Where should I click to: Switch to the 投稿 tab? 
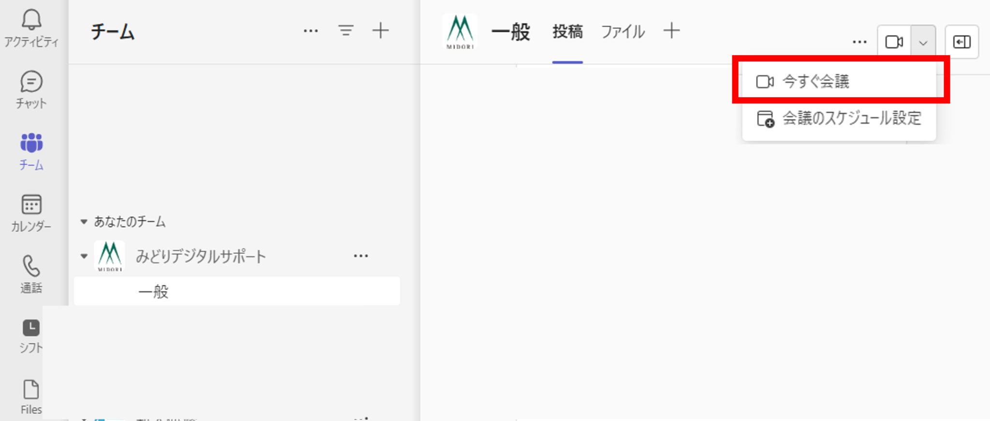pos(568,32)
